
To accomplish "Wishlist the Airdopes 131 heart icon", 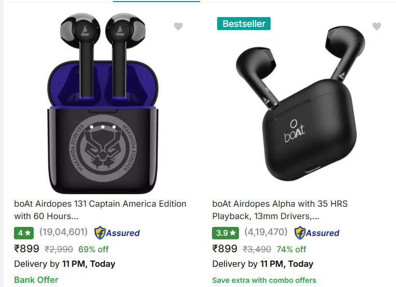I will coord(178,26).
